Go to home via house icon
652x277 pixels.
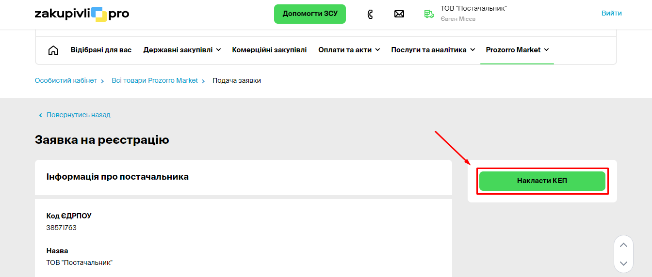53,50
